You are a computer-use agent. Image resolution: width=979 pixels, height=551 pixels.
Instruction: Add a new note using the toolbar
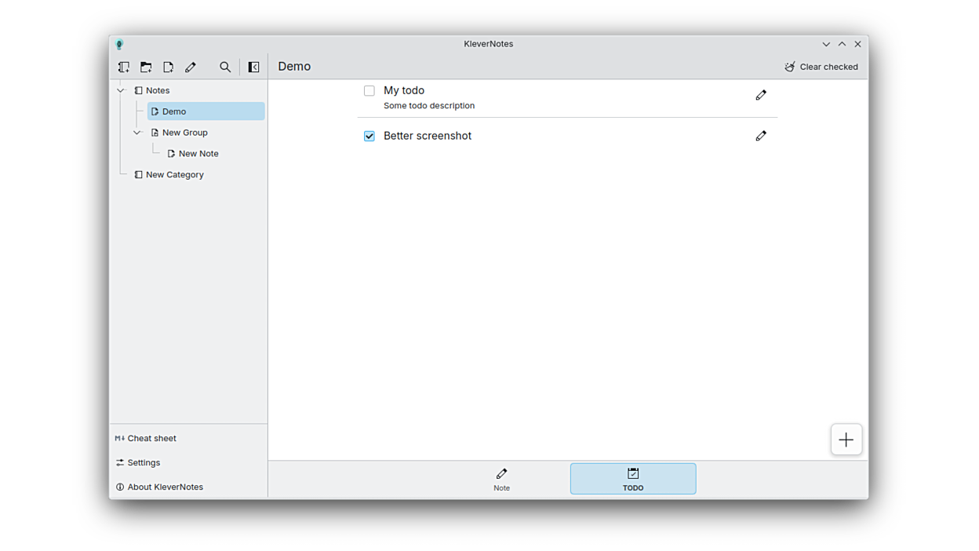pyautogui.click(x=168, y=68)
